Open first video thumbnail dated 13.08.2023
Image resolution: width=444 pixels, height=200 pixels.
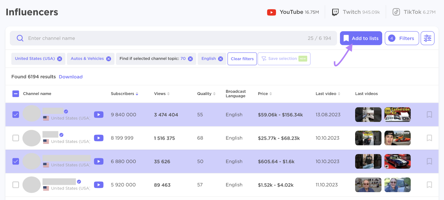click(x=368, y=115)
